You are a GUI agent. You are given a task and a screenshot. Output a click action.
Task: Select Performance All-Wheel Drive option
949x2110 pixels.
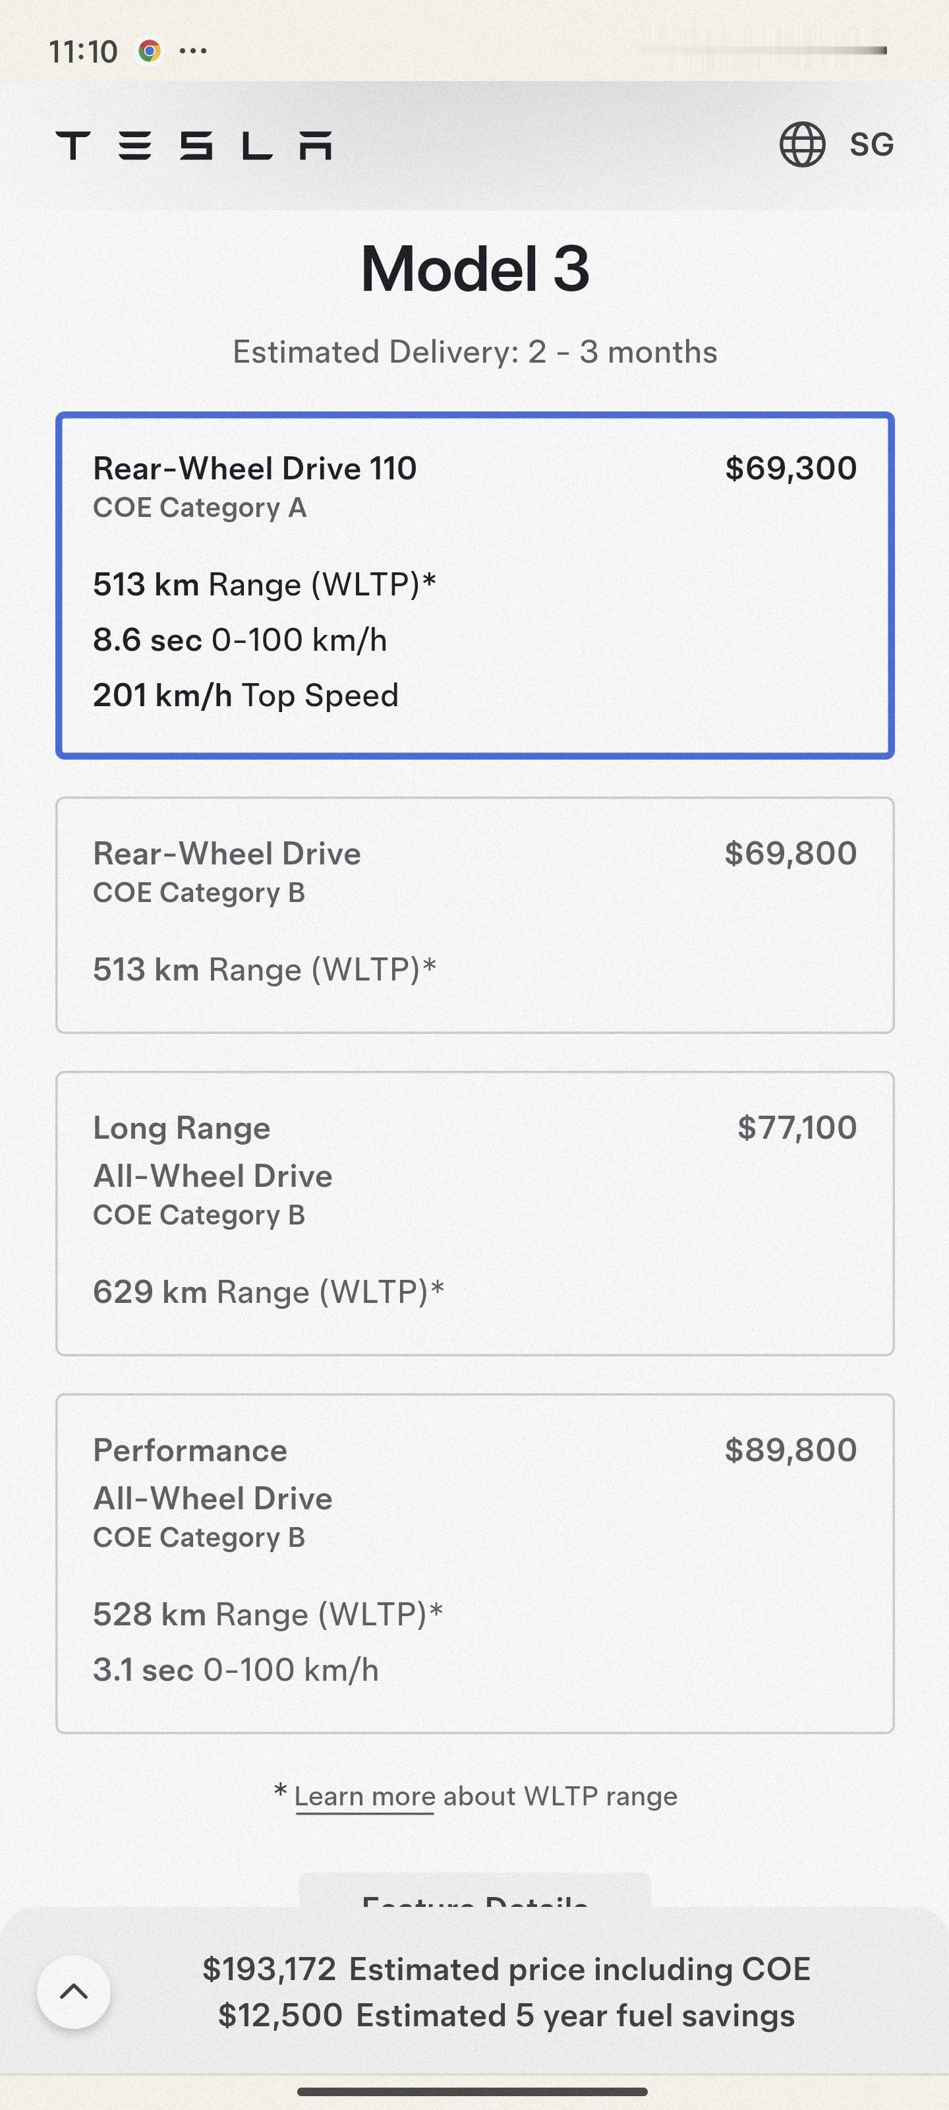(x=475, y=1563)
